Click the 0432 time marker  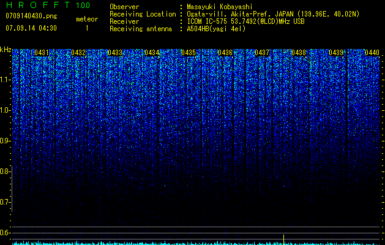click(78, 53)
